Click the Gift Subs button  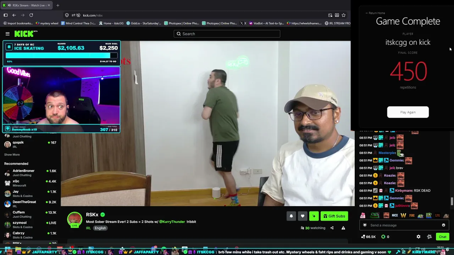pyautogui.click(x=334, y=216)
